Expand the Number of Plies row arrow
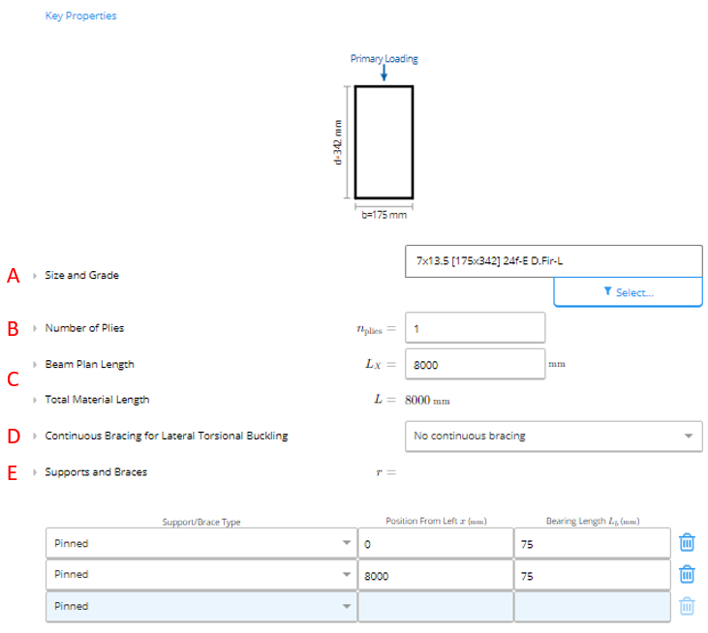This screenshot has height=633, width=708. [35, 328]
